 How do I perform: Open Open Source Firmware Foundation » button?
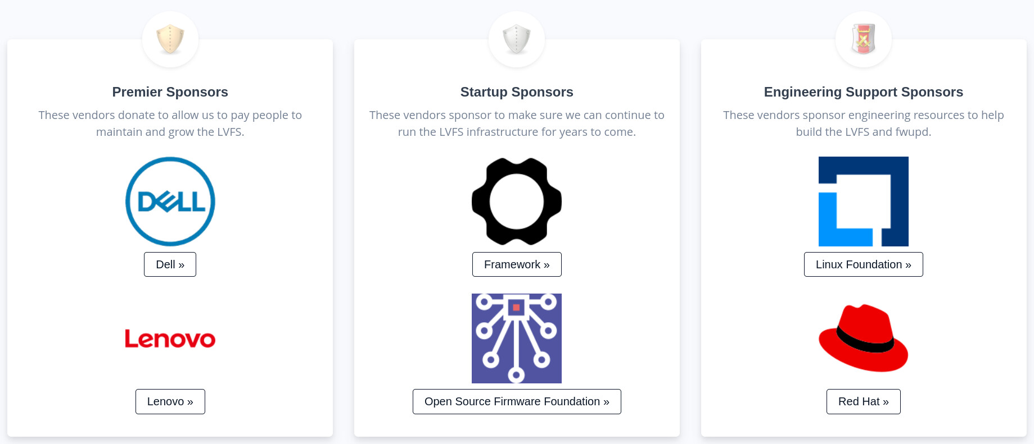[x=517, y=401]
